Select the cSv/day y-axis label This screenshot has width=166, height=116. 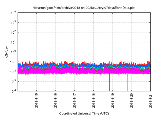[x=7, y=52]
